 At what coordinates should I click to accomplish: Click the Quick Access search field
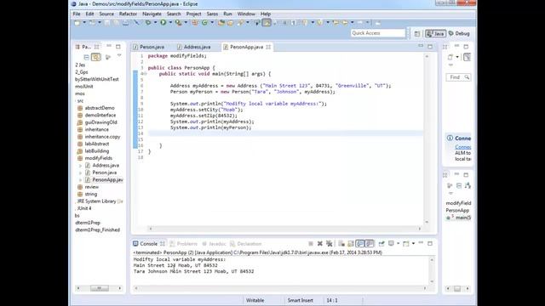coord(378,33)
